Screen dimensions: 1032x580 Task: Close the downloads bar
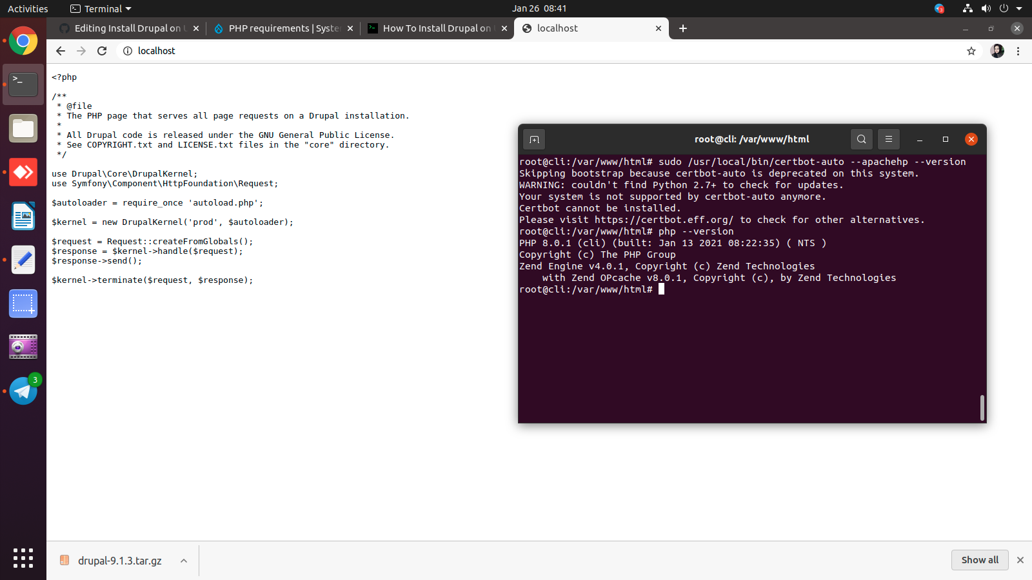click(x=1020, y=560)
